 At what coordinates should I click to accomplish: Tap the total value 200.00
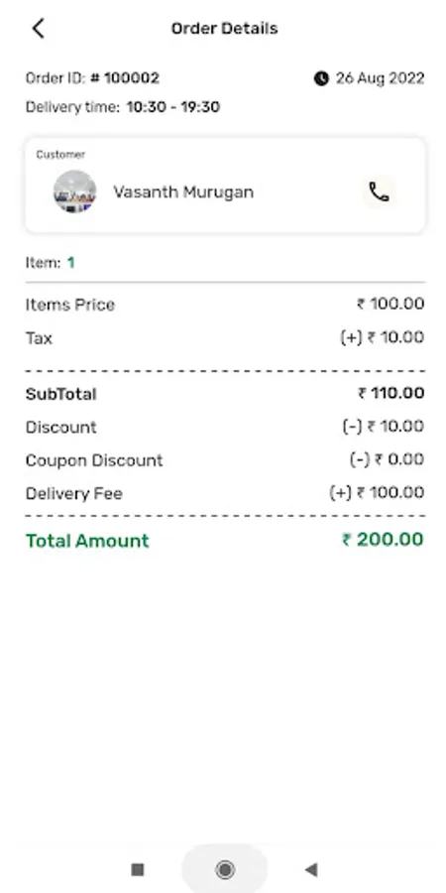pyautogui.click(x=383, y=540)
